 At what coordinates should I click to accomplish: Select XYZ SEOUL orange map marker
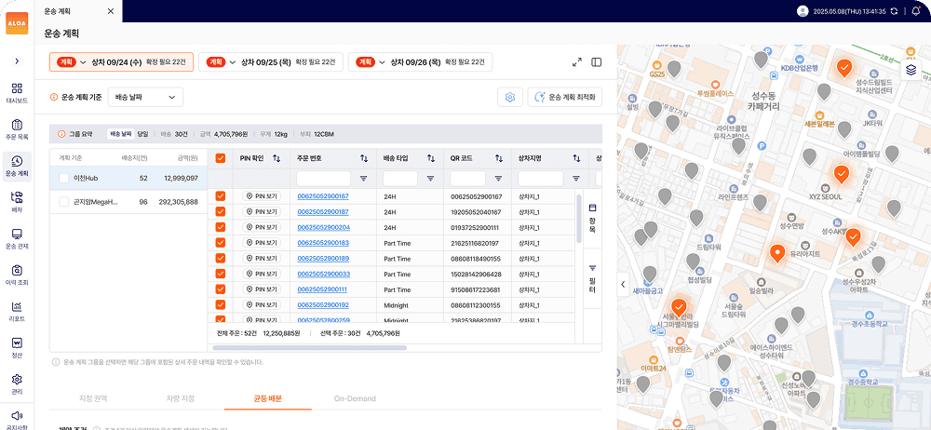point(842,174)
